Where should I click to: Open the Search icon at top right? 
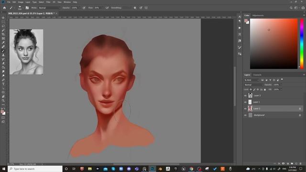click(291, 8)
